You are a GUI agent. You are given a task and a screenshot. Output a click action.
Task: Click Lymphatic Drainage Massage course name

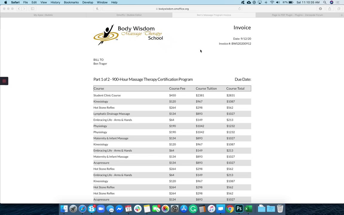(x=112, y=114)
